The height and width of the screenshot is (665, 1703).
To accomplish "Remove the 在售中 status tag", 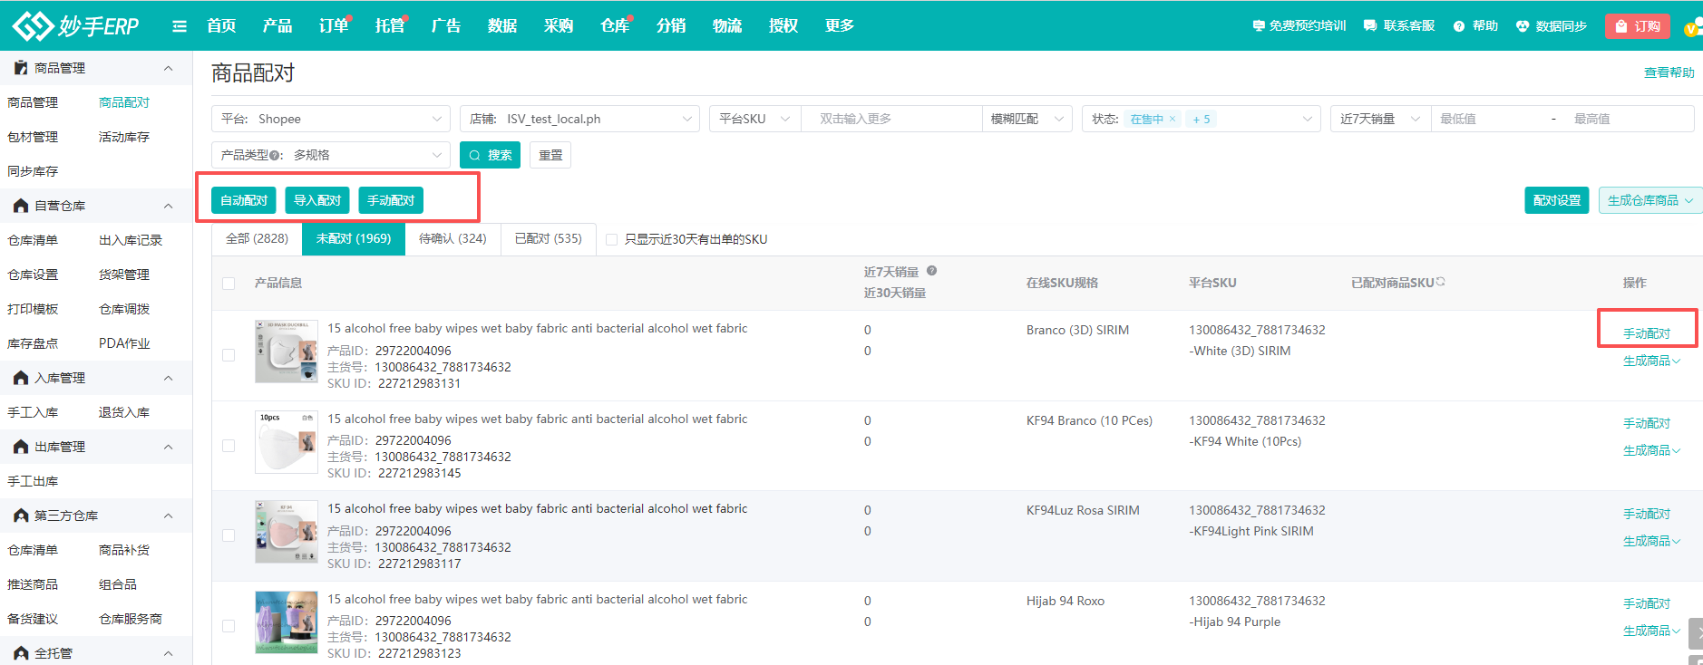I will pos(1172,119).
